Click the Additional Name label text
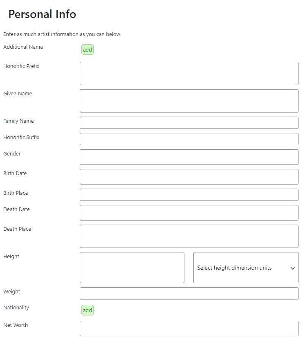The height and width of the screenshot is (340, 303). (x=23, y=47)
